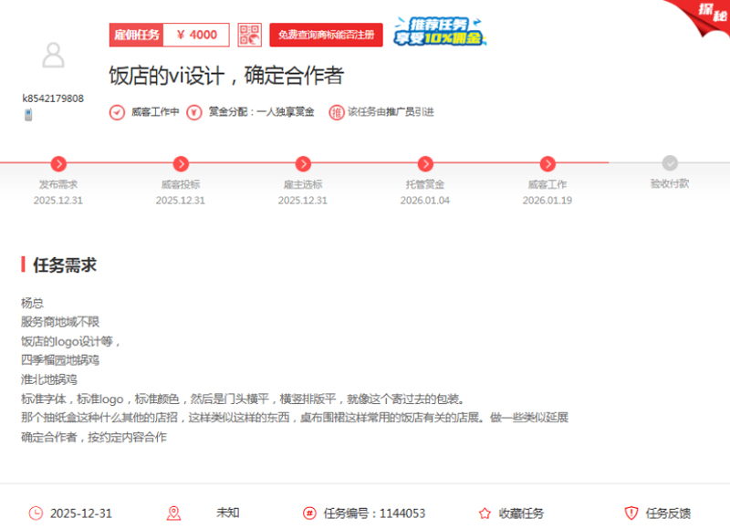The width and height of the screenshot is (730, 529).
Task: Click the 托管赏金 red circle icon
Action: (x=425, y=164)
